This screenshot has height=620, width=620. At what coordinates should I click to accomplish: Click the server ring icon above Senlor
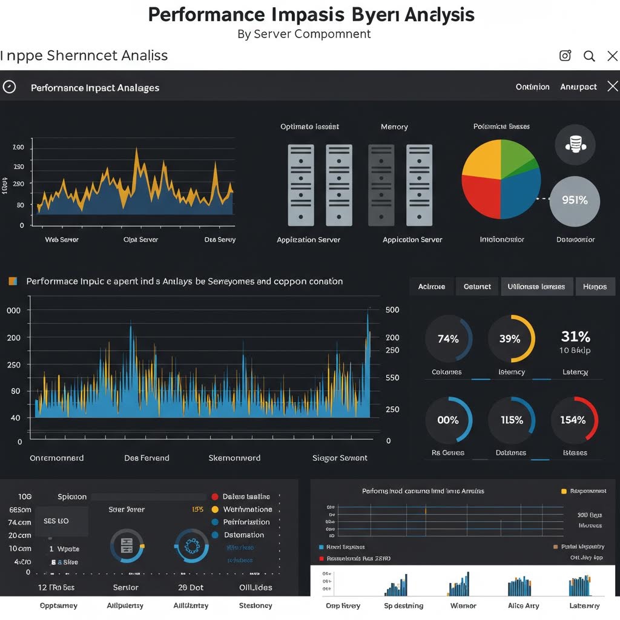coord(127,546)
